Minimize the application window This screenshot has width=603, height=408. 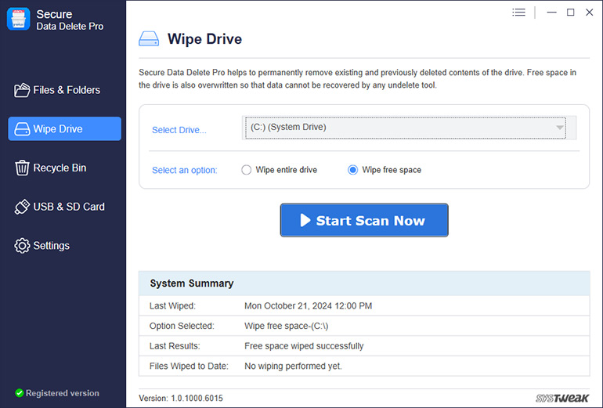click(x=552, y=13)
